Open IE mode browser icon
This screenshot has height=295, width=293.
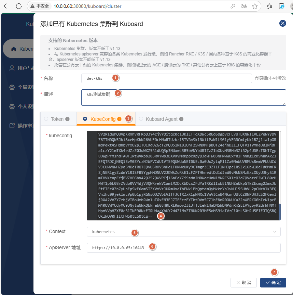281,6
